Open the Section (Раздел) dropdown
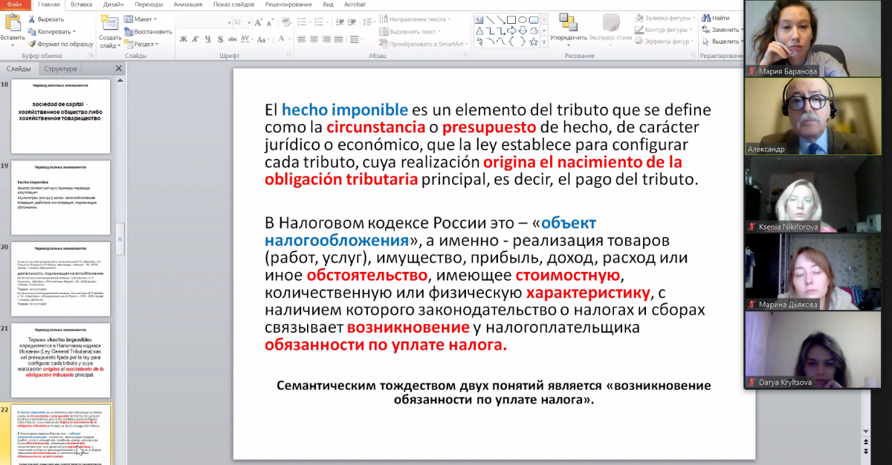This screenshot has height=465, width=892. (143, 44)
